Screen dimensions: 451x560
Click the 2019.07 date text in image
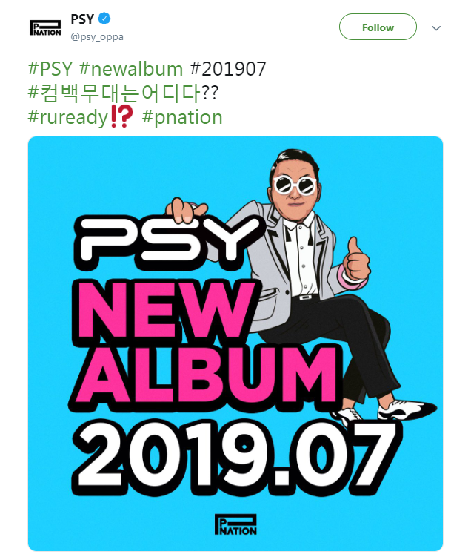235,455
